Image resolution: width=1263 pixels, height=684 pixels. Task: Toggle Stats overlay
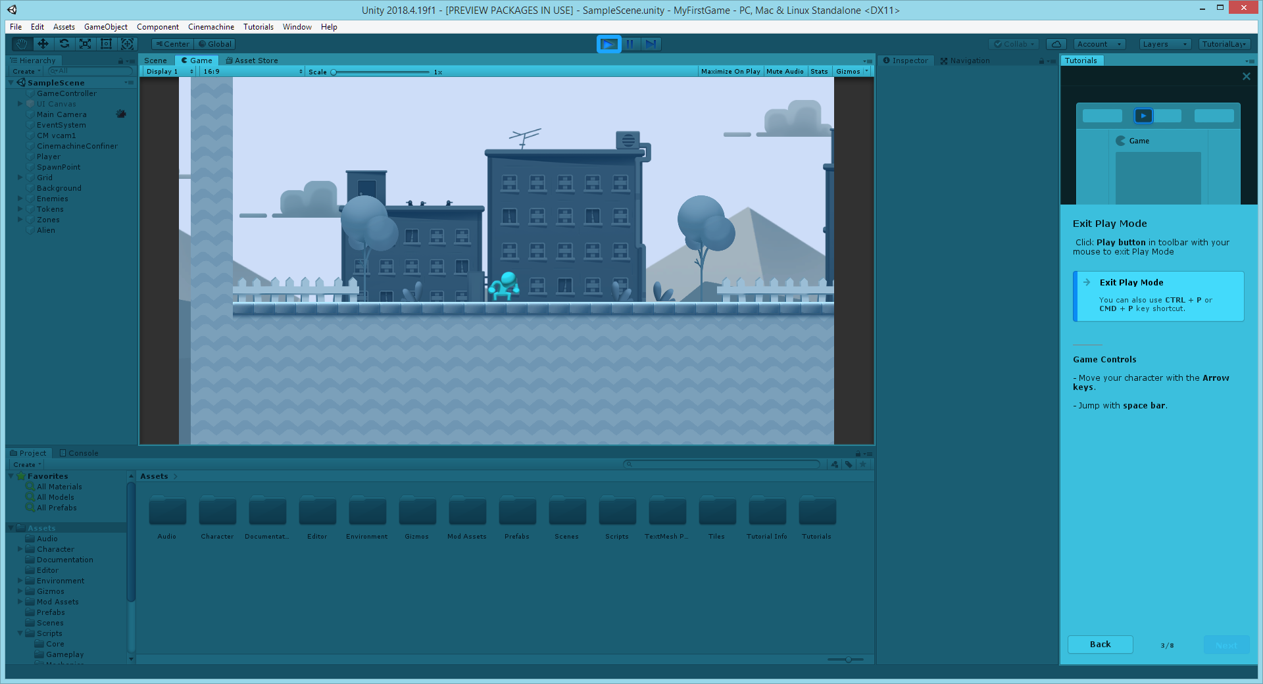819,71
